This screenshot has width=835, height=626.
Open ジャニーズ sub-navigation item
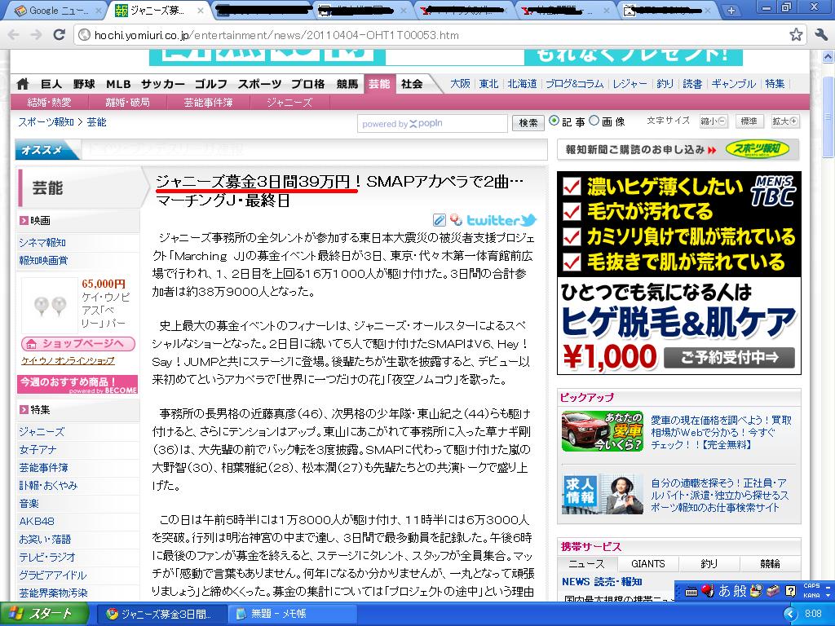click(289, 102)
